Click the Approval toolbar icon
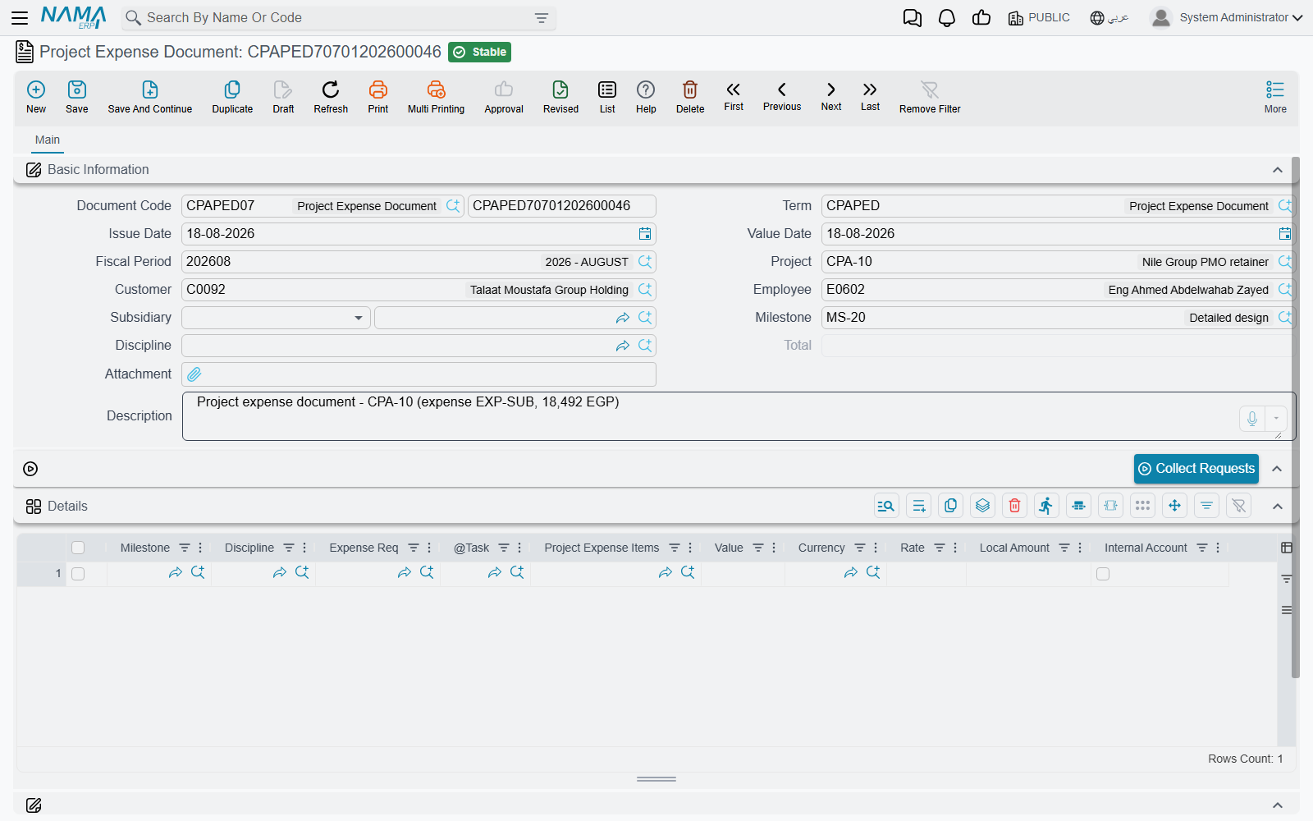 (504, 97)
